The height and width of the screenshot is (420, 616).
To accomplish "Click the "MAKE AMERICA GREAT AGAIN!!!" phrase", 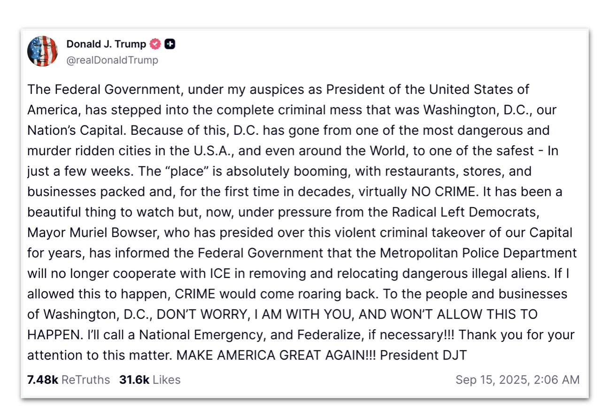I will [277, 355].
